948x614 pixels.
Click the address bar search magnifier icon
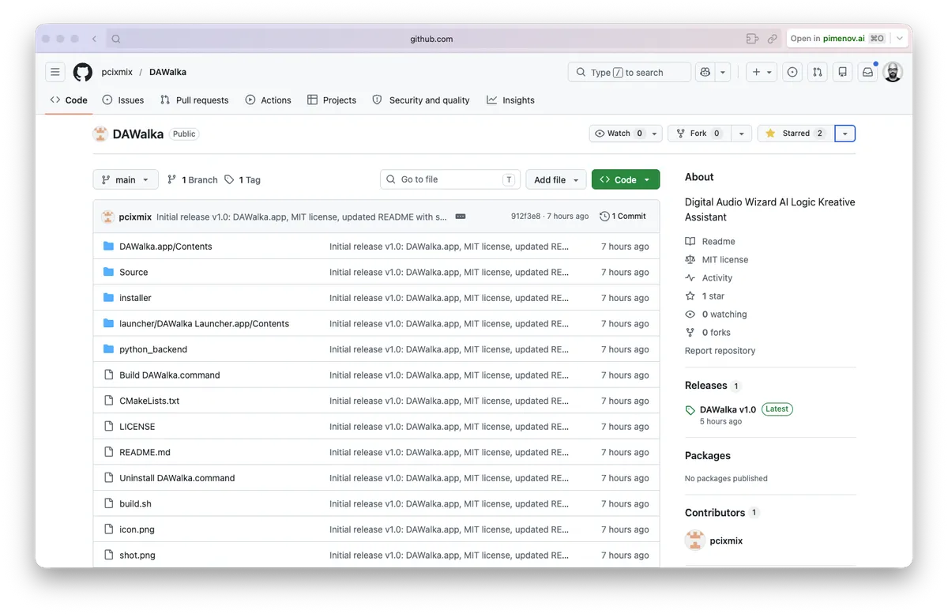point(116,39)
